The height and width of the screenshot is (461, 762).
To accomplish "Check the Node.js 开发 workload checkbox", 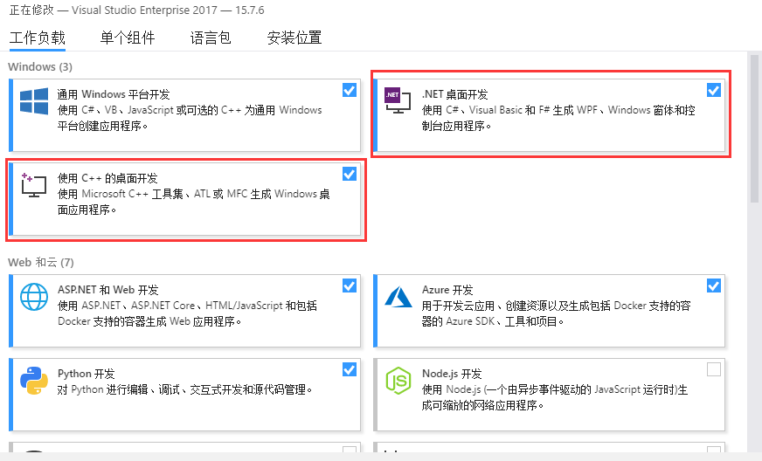I will pyautogui.click(x=713, y=369).
